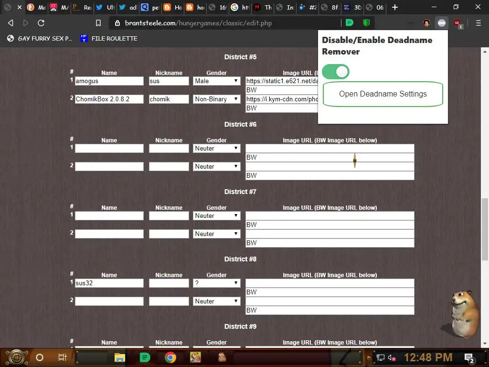Image resolution: width=489 pixels, height=367 pixels.
Task: Open the browser hamburger menu
Action: [478, 23]
